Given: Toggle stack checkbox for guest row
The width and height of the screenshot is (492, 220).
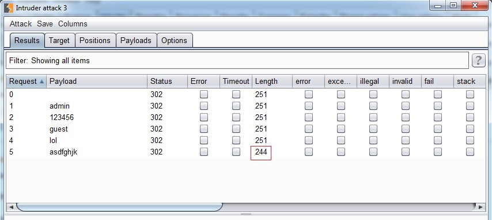Looking at the screenshot, I should pyautogui.click(x=470, y=129).
